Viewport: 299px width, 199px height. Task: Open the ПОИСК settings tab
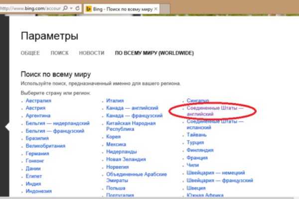click(x=59, y=53)
